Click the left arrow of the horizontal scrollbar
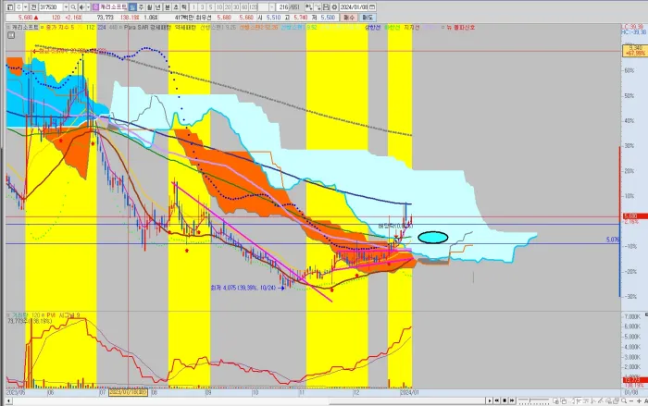The image size is (648, 406). pyautogui.click(x=8, y=401)
